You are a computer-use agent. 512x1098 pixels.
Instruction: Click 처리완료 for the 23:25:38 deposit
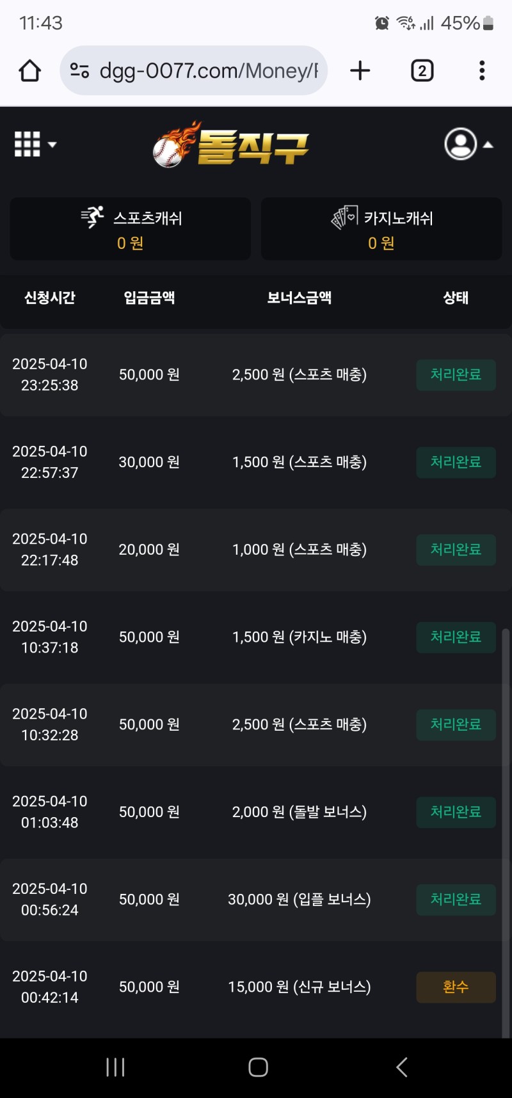[456, 374]
